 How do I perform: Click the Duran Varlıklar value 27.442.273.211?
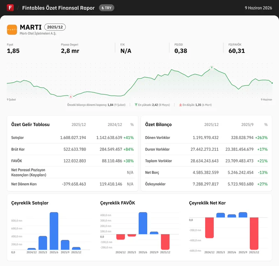tap(204, 149)
